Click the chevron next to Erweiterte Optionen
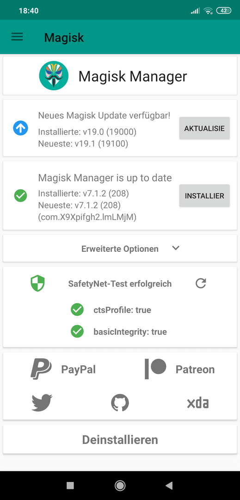 (x=176, y=248)
